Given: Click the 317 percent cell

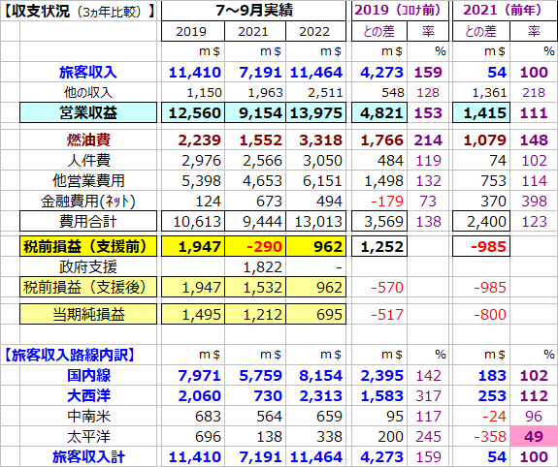Looking at the screenshot, I should tap(428, 395).
